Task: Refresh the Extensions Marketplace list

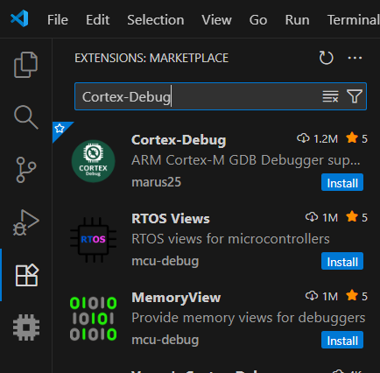Action: tap(326, 58)
